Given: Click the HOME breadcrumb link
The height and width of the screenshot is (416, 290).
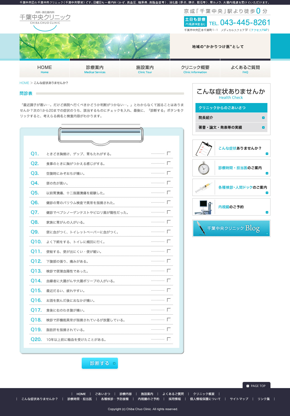Looking at the screenshot, I should (x=24, y=83).
